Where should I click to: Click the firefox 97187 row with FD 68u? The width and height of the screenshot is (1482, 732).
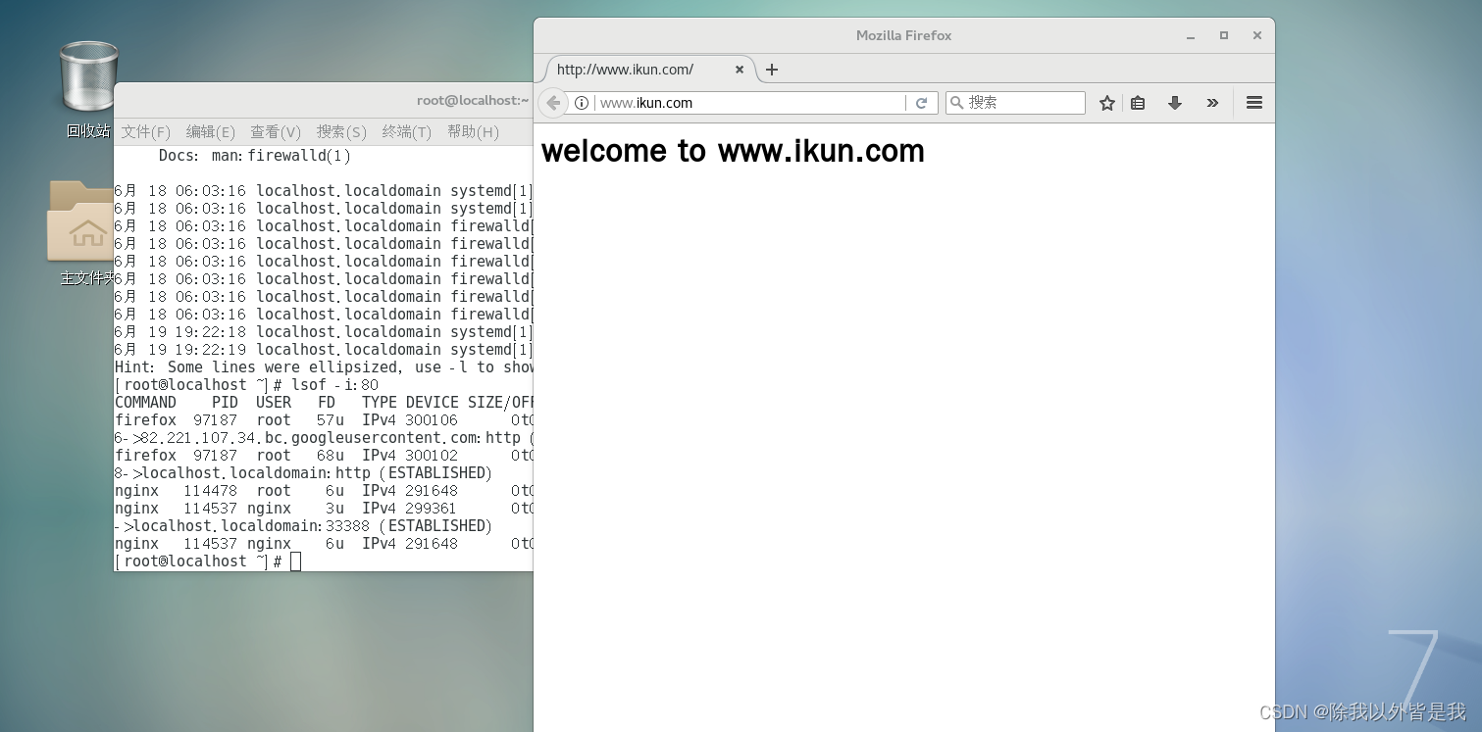coord(324,456)
